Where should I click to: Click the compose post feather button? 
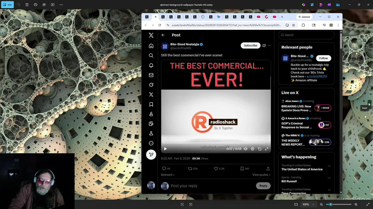coord(151,154)
